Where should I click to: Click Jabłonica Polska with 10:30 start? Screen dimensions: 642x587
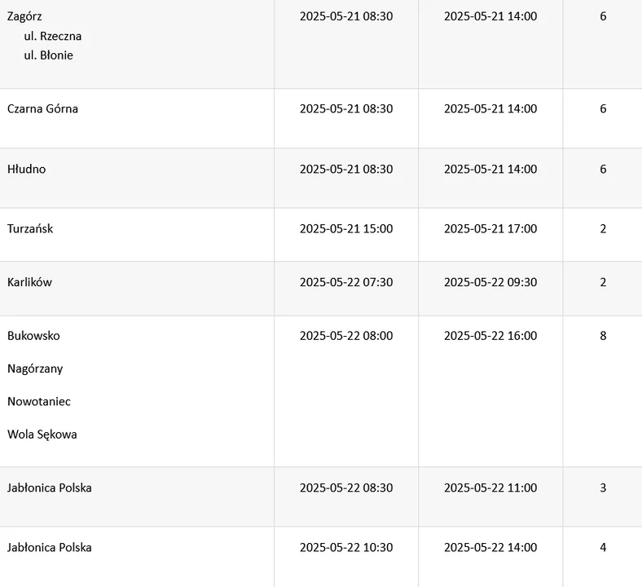point(50,547)
